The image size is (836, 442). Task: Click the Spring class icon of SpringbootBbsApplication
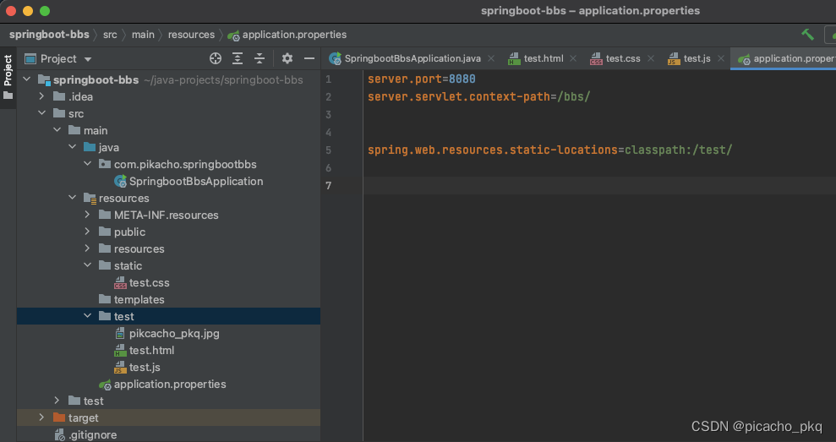click(x=121, y=181)
